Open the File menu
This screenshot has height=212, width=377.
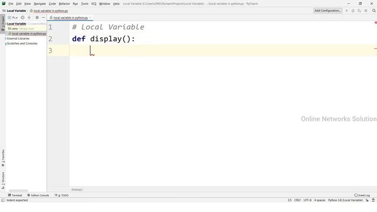pos(11,4)
